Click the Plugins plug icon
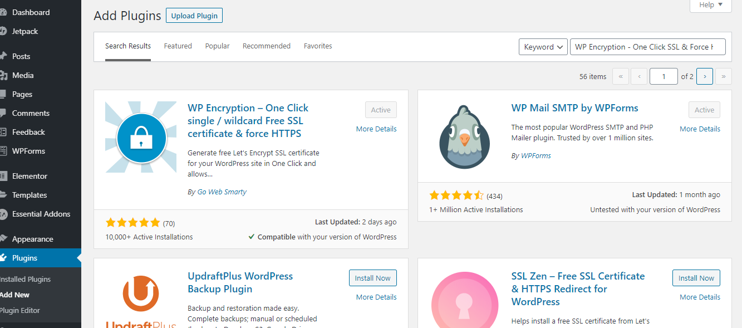 (3, 258)
